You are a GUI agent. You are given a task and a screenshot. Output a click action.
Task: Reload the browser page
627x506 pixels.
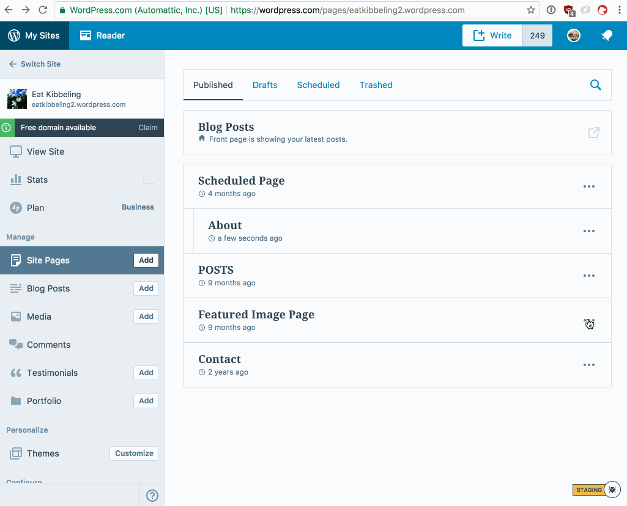click(43, 10)
